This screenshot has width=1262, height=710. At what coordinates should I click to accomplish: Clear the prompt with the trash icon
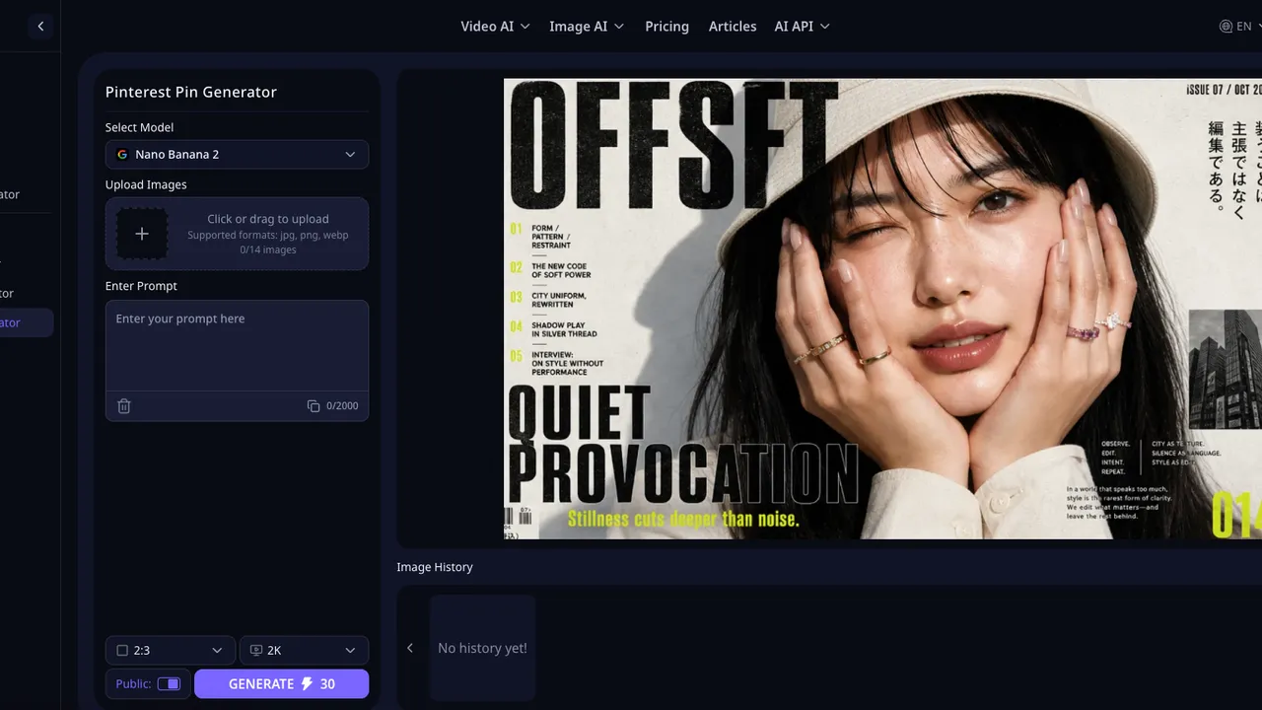(124, 406)
